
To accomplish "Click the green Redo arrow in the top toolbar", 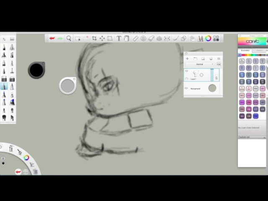I will tap(60, 38).
